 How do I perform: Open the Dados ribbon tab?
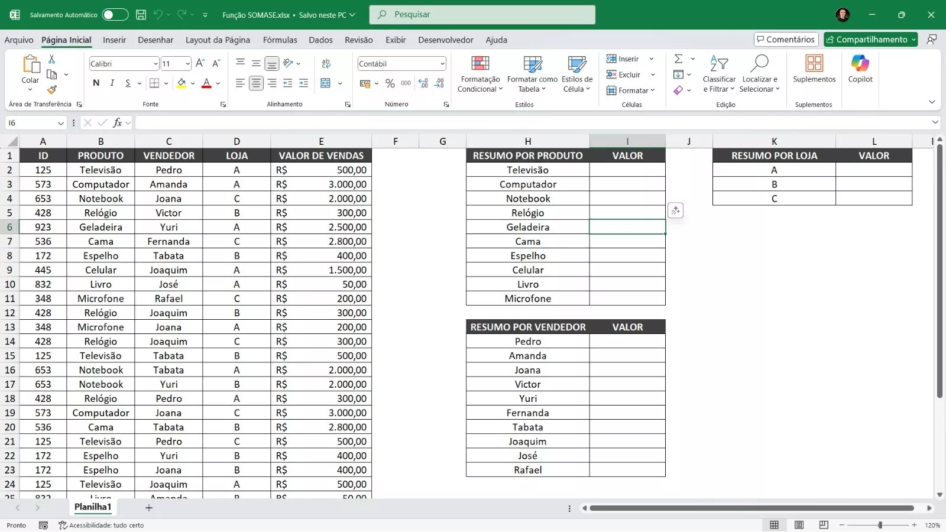[x=320, y=40]
